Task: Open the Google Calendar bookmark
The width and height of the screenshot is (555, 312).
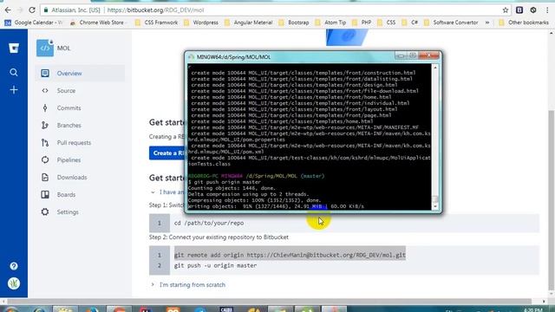Action: pyautogui.click(x=33, y=23)
